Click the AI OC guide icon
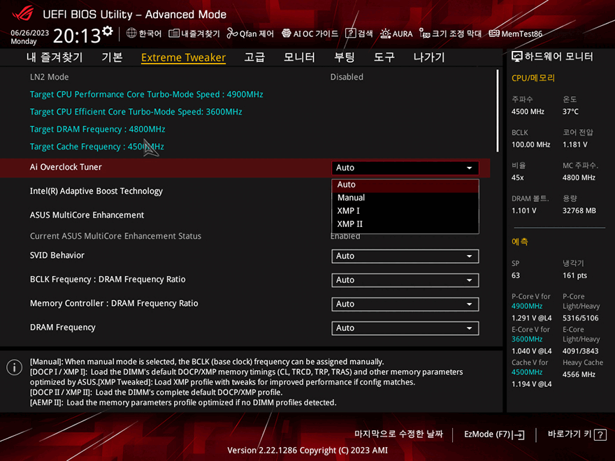 287,34
